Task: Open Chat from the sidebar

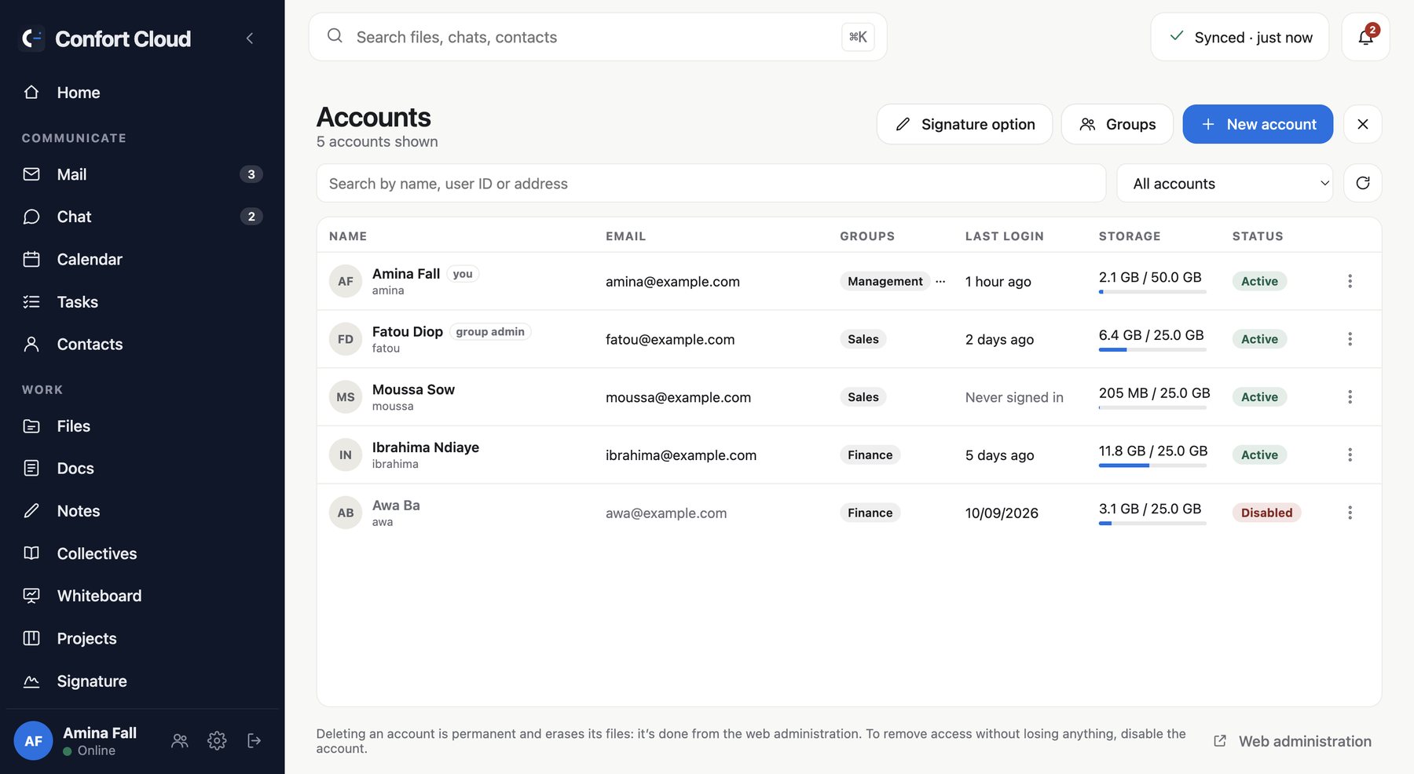Action: pos(142,217)
